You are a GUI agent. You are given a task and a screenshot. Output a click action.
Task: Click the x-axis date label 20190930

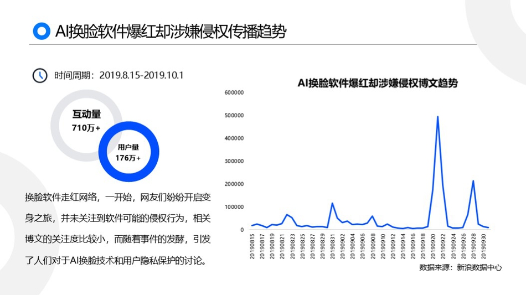[483, 246]
